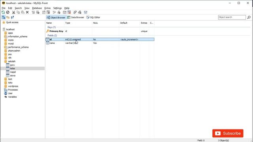Click the Copy toolbar icon

(x=18, y=12)
